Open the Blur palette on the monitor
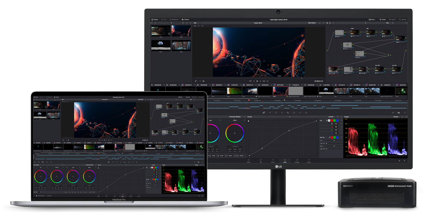Screen dimensions: 435x218 click(288, 113)
